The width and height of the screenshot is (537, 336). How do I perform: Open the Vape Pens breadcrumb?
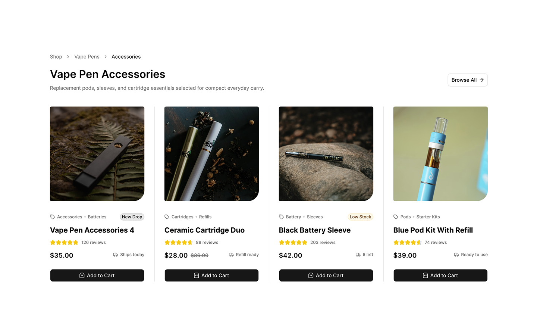coord(87,57)
